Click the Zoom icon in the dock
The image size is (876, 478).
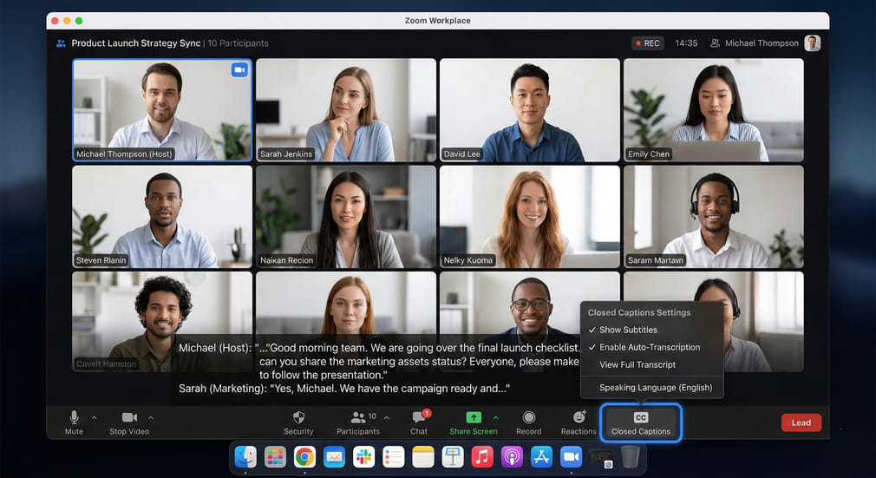click(571, 457)
